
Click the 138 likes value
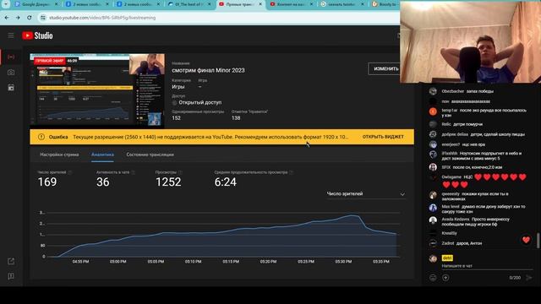[x=236, y=118]
